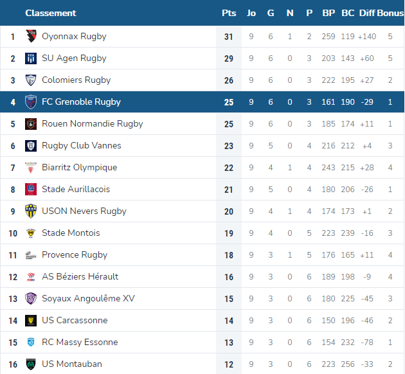The image size is (405, 374).
Task: Click the US Montauban green badge
Action: tap(31, 364)
